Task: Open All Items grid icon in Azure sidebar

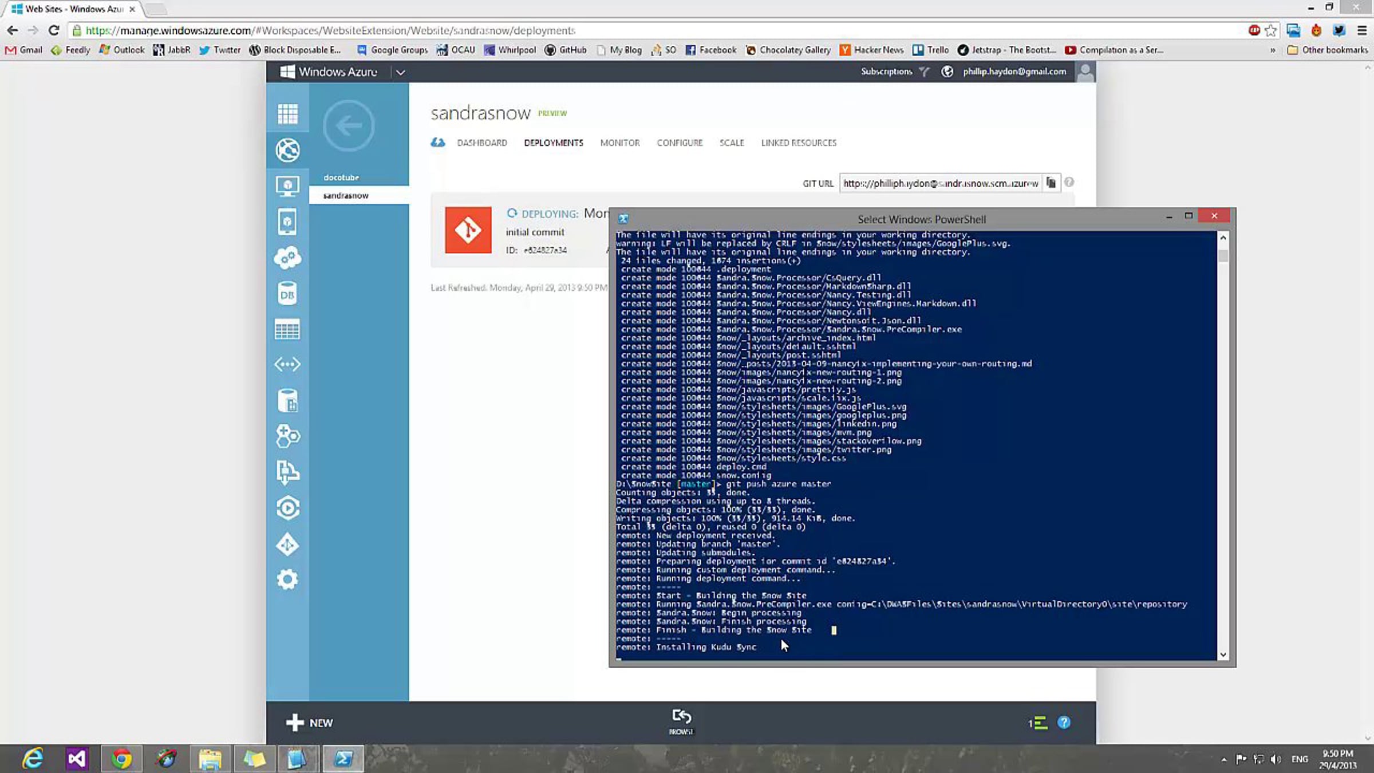Action: pos(287,113)
